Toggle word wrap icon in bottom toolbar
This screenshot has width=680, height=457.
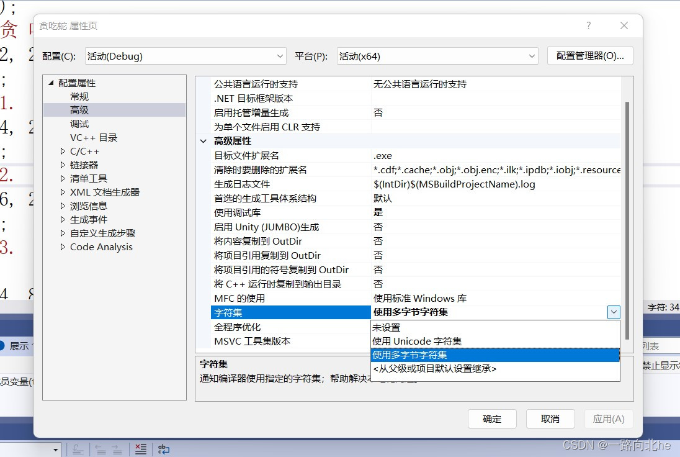click(164, 449)
